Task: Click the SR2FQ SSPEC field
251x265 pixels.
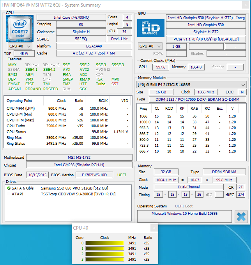Action: [81, 39]
